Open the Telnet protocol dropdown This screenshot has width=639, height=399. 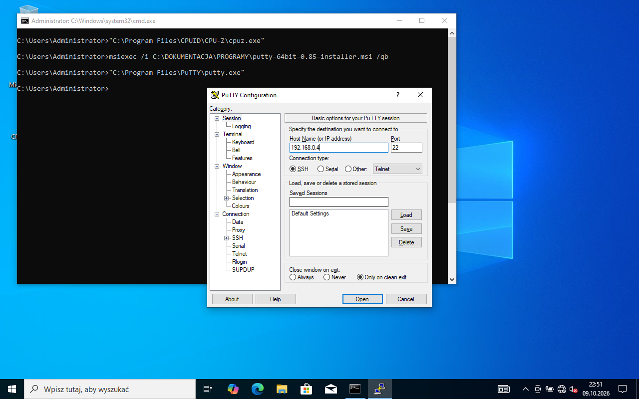pyautogui.click(x=397, y=169)
